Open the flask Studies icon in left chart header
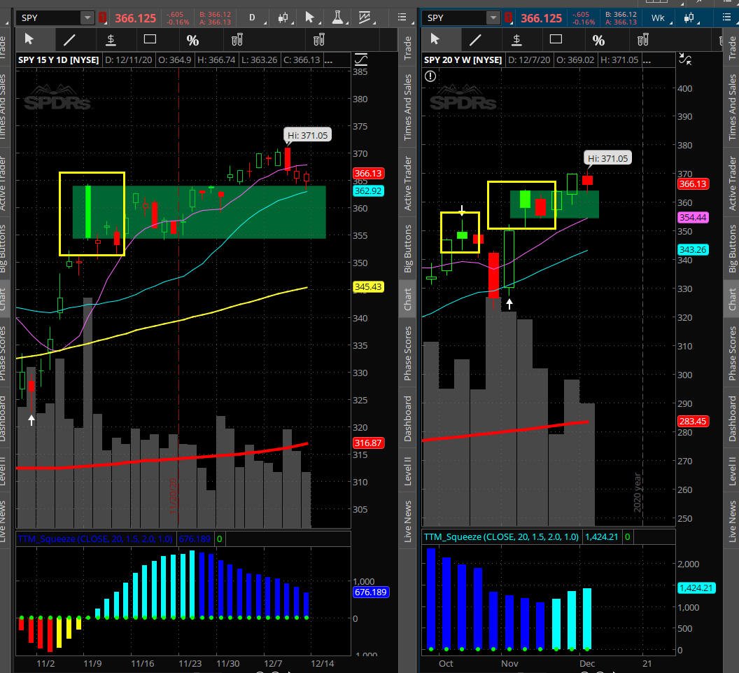The height and width of the screenshot is (673, 739). (335, 18)
